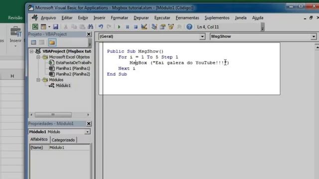The height and width of the screenshot is (179, 319).
Task: Open VBA Help question mark icon
Action: (189, 26)
